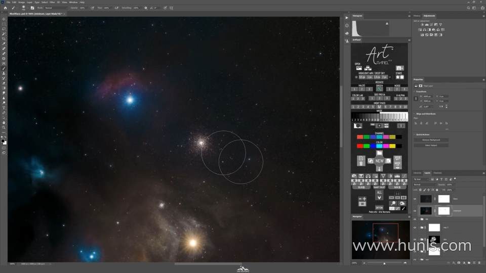Click the Art Panel open image icon

point(359,68)
